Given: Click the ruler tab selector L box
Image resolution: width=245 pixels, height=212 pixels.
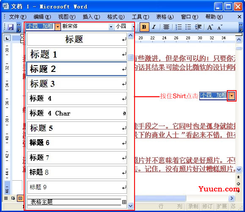Looking at the screenshot, I should pos(7,38).
